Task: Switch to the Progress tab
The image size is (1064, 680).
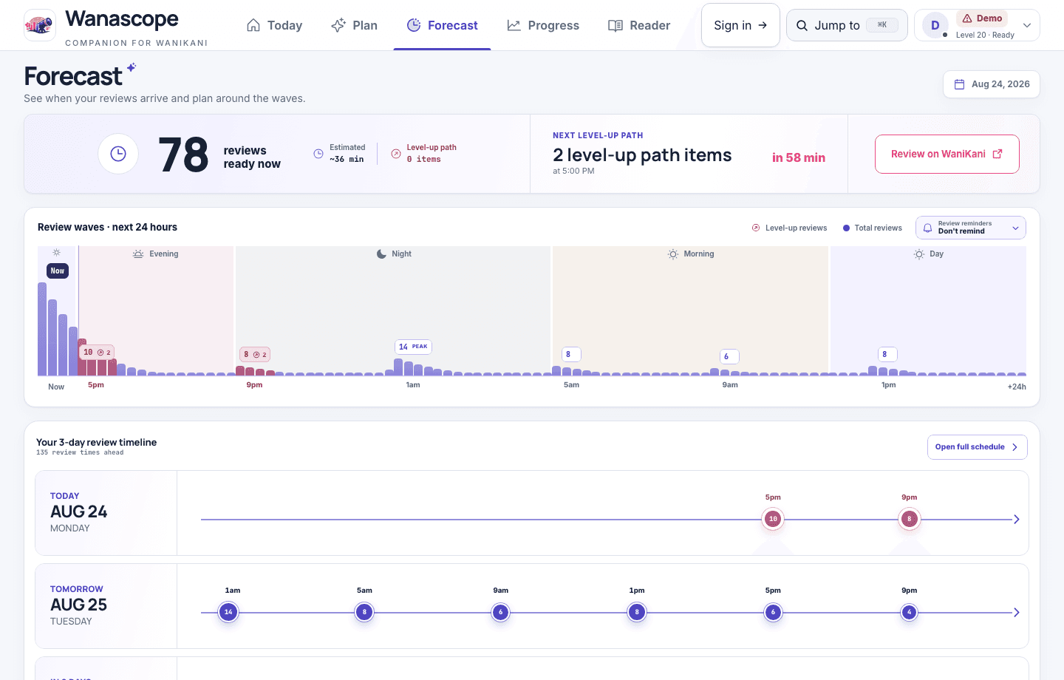Action: click(543, 25)
